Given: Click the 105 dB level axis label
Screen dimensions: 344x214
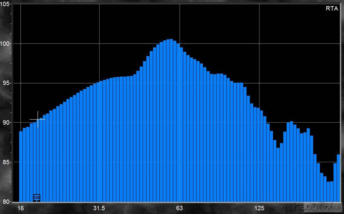Looking at the screenshot, I should pyautogui.click(x=7, y=4).
